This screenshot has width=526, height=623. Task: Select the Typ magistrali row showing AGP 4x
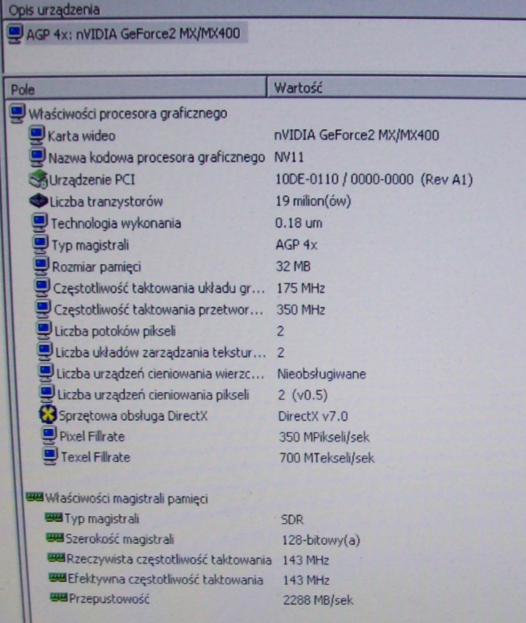tap(90, 245)
